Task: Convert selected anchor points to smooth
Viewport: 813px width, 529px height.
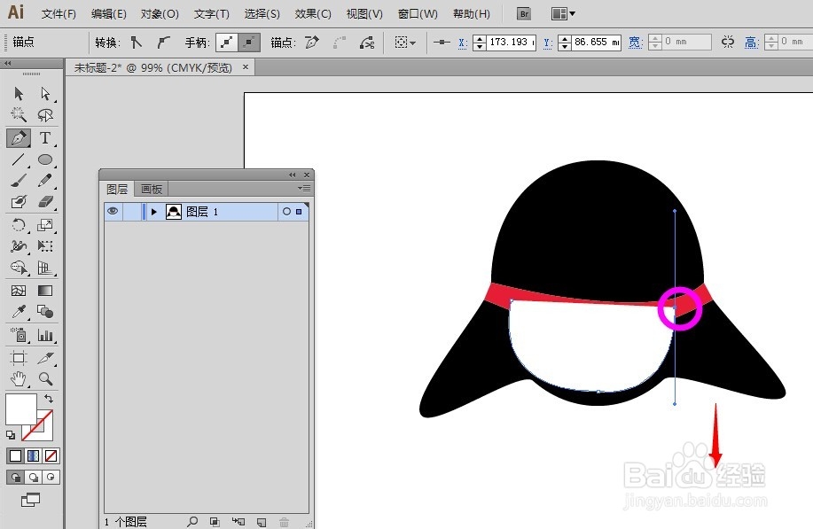Action: click(x=164, y=43)
